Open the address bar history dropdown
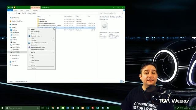This screenshot has width=196, height=110. pyautogui.click(x=99, y=13)
